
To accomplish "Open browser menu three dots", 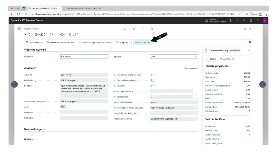I will 266,14.
